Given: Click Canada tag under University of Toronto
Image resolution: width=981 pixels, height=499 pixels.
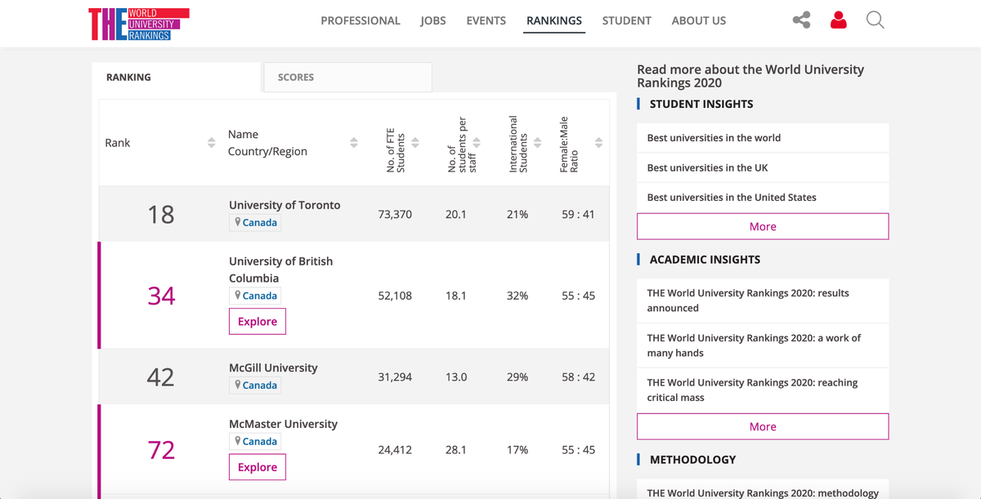Looking at the screenshot, I should click(255, 222).
